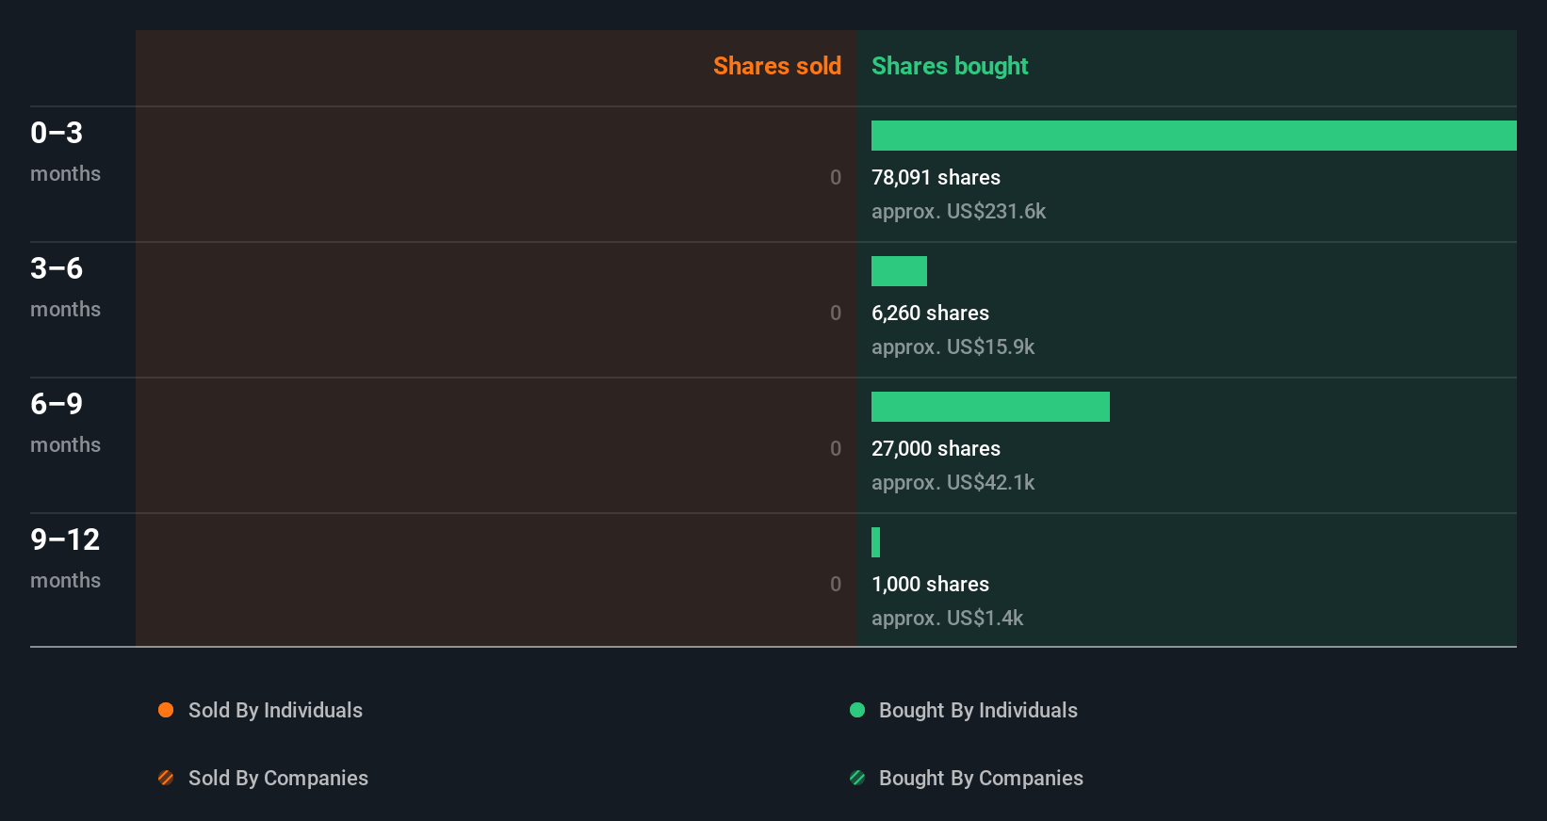Click the 6–9 months green bar
This screenshot has height=821, width=1547.
(990, 407)
